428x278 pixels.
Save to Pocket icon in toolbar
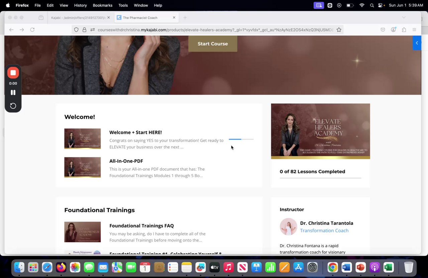(383, 30)
